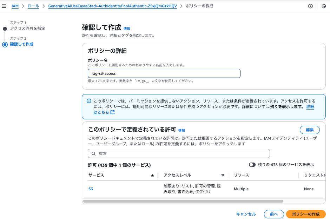Click the ポリシーの詳細 heading

coord(107,51)
